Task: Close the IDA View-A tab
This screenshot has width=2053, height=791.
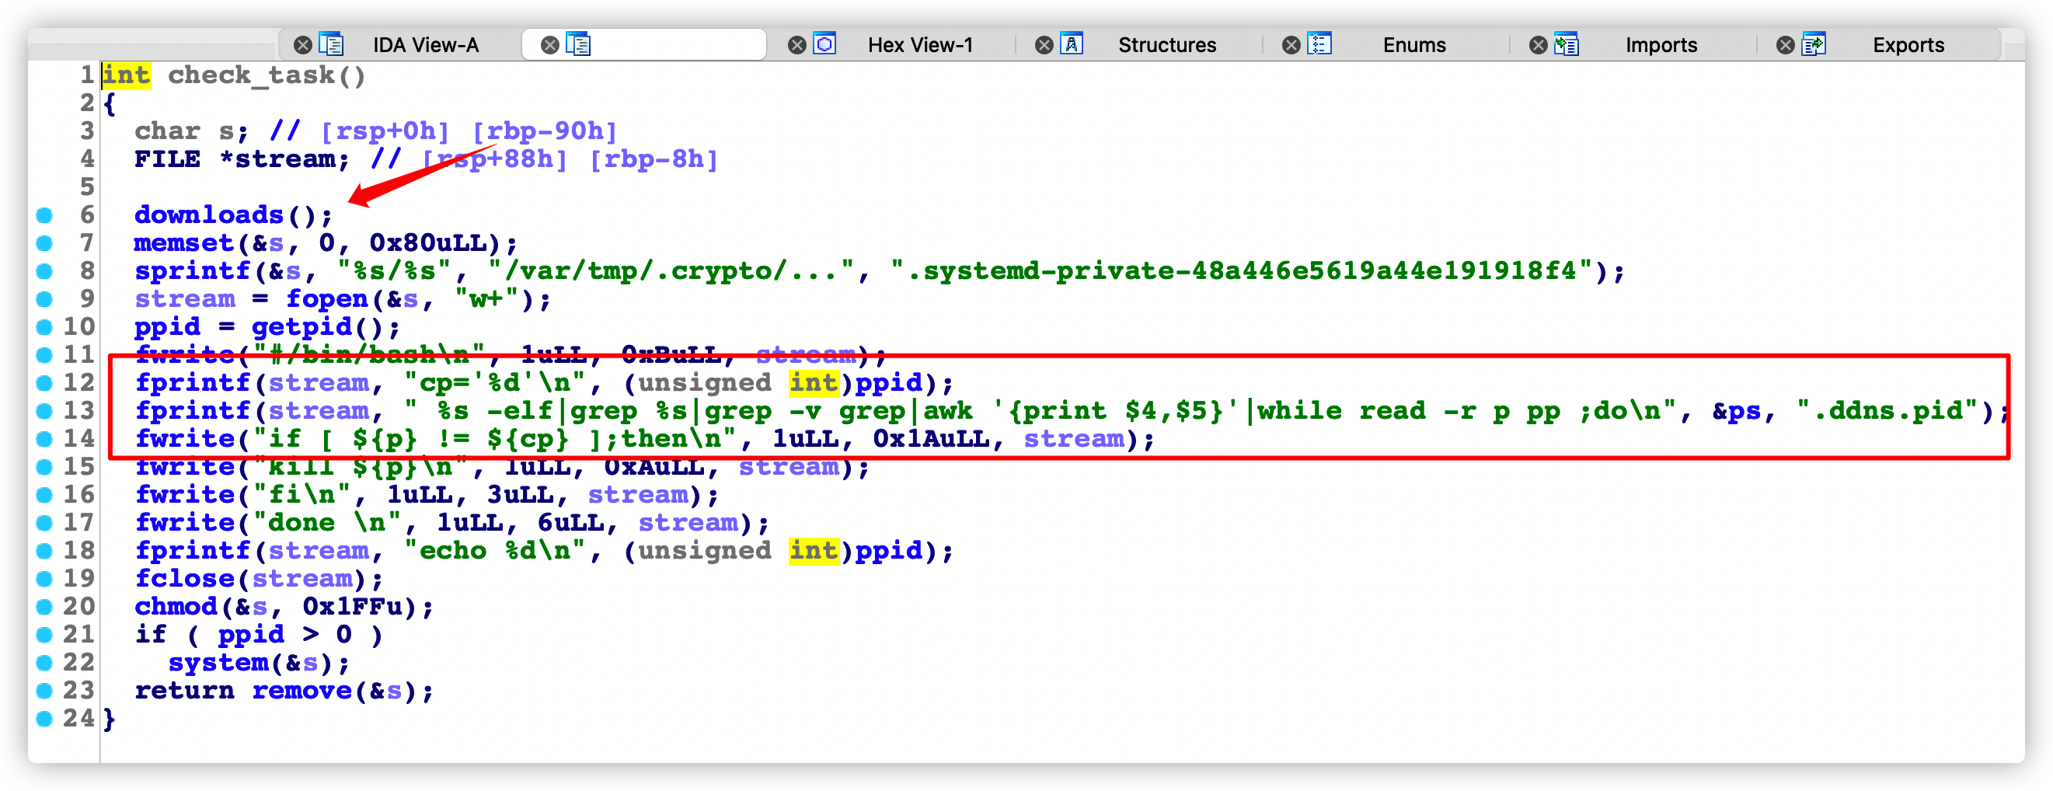Action: pyautogui.click(x=303, y=45)
